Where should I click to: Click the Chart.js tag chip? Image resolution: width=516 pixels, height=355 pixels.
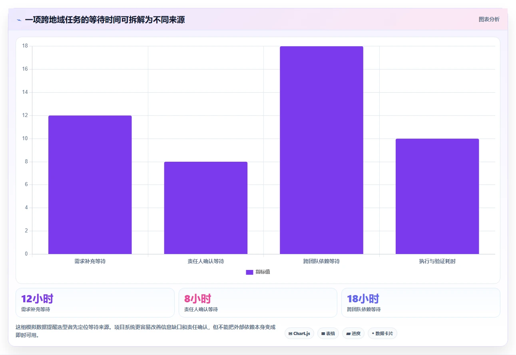pyautogui.click(x=299, y=333)
